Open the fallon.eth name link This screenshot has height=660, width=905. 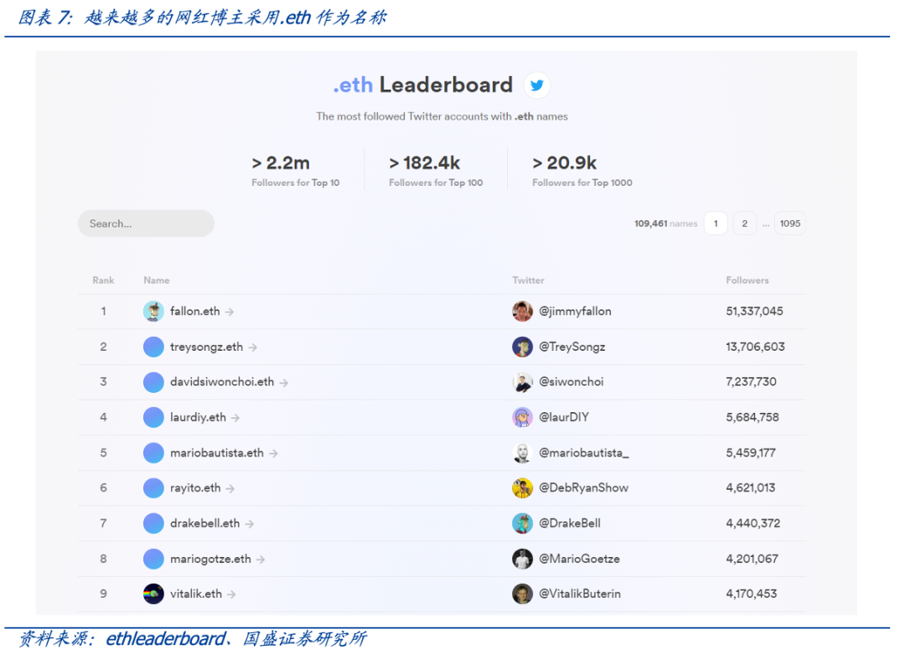pyautogui.click(x=195, y=312)
